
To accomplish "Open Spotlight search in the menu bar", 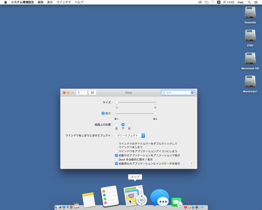I will point(249,2).
